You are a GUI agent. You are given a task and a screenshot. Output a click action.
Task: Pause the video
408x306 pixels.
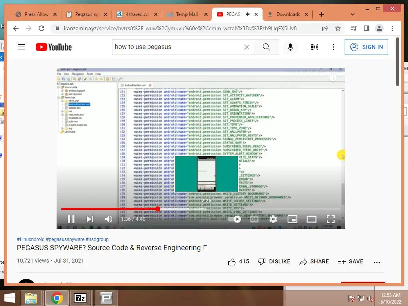(71, 219)
